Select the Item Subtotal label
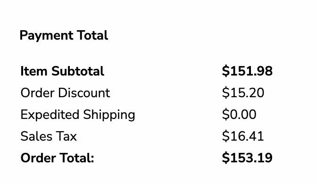Screen dimensions: 316x185 (62, 71)
